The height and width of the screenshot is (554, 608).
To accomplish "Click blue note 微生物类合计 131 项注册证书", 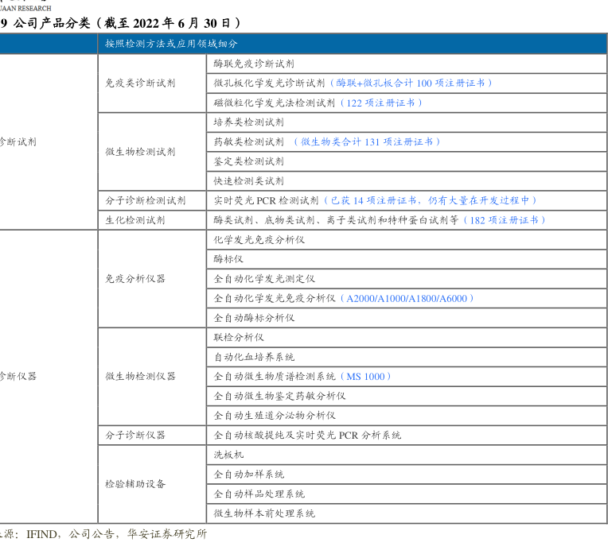I will click(x=367, y=141).
